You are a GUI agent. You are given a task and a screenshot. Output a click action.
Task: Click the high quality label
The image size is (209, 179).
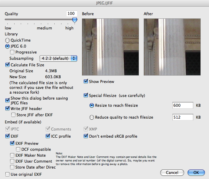coord(69,28)
